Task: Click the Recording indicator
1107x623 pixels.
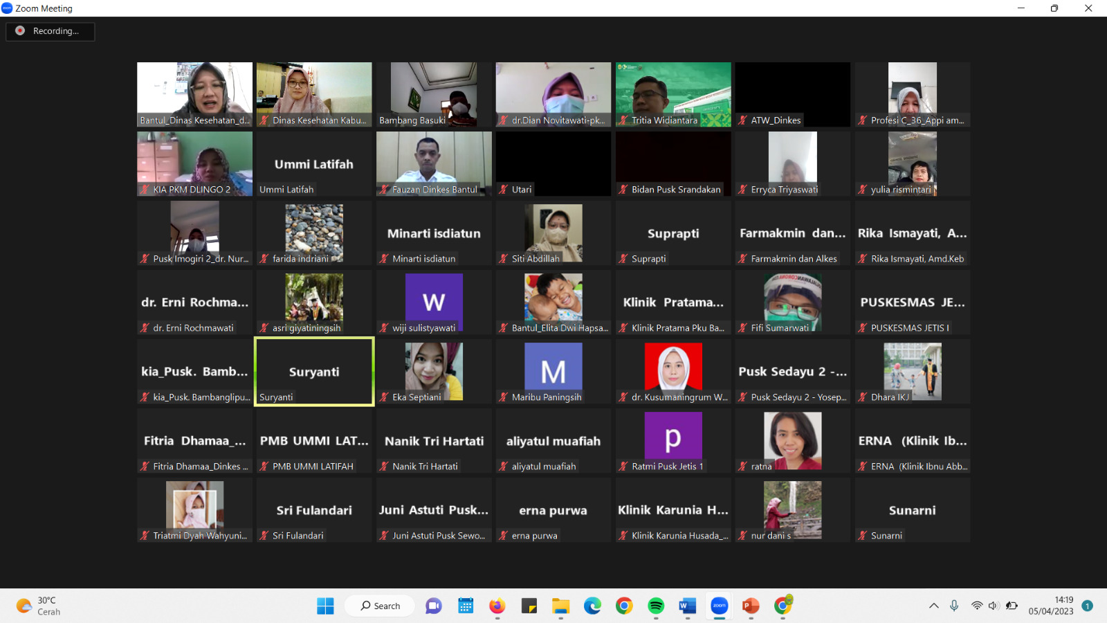Action: tap(50, 31)
